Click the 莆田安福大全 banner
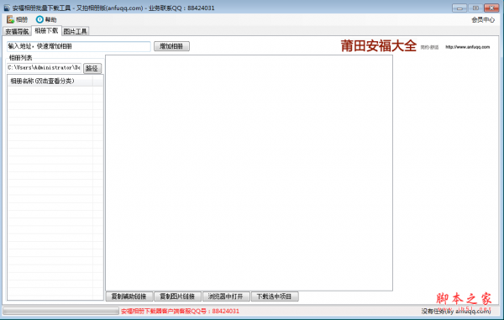The width and height of the screenshot is (504, 320). (x=378, y=46)
